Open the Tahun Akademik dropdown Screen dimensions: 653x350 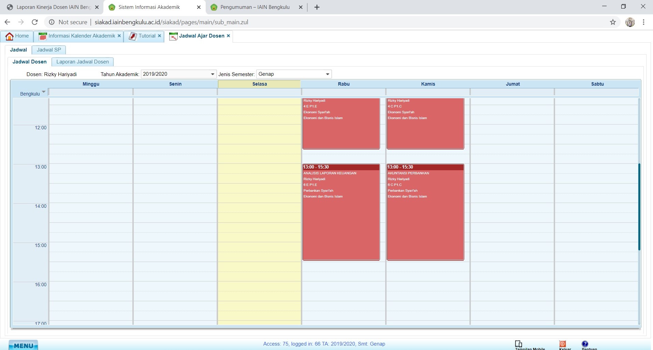pyautogui.click(x=213, y=74)
